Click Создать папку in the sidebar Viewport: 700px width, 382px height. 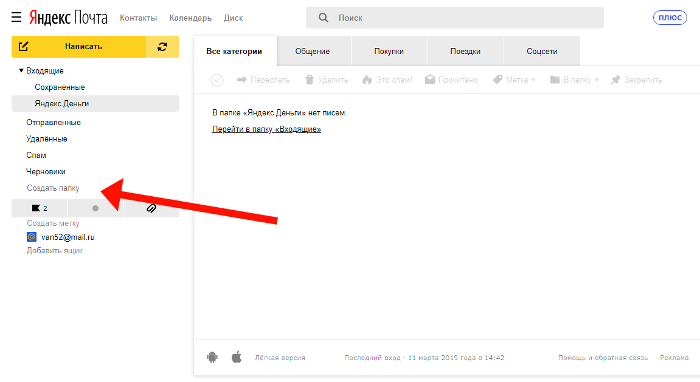(53, 188)
